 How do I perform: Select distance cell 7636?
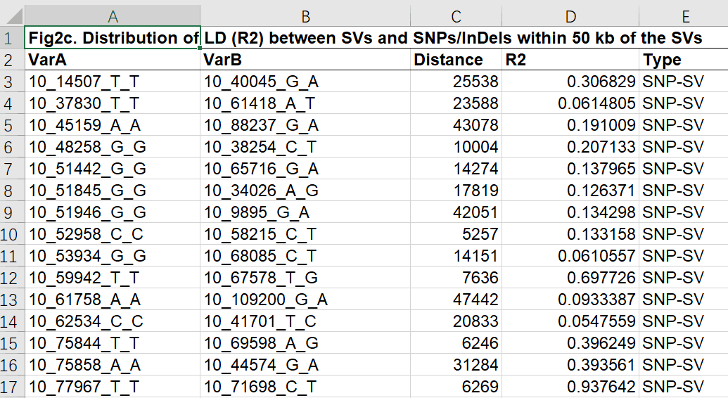[x=456, y=277]
